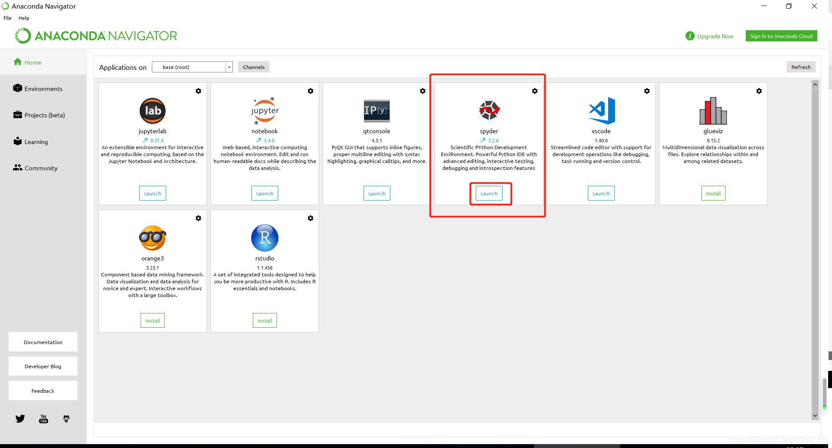Screen dimensions: 832x448
Task: Click the rstudio name label
Action: pyautogui.click(x=265, y=258)
